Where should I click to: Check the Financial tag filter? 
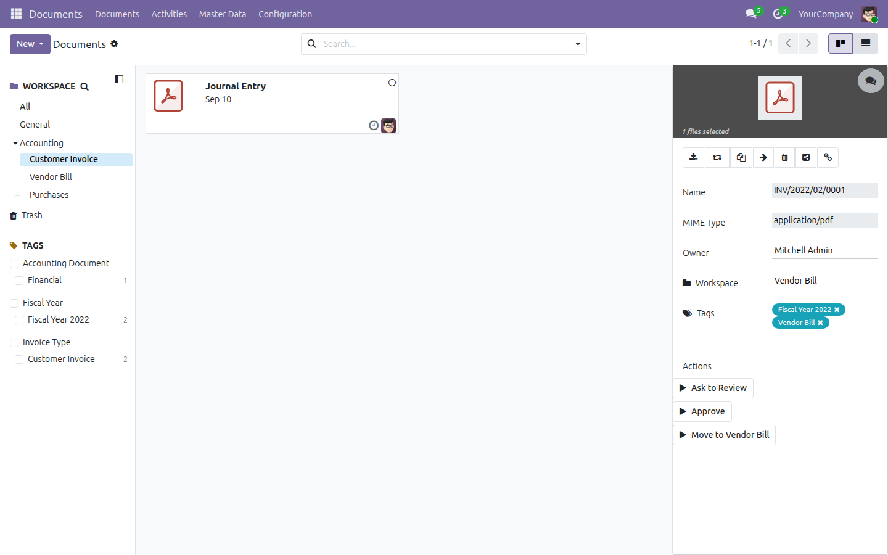tap(19, 281)
